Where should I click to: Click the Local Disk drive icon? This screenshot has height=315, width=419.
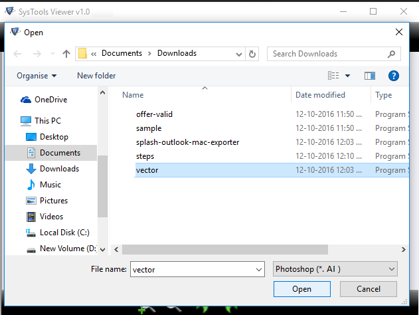[31, 233]
